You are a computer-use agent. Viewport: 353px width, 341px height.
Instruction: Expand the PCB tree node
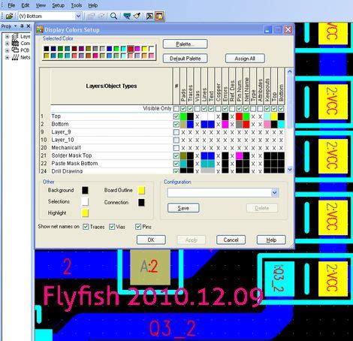[x=7, y=50]
